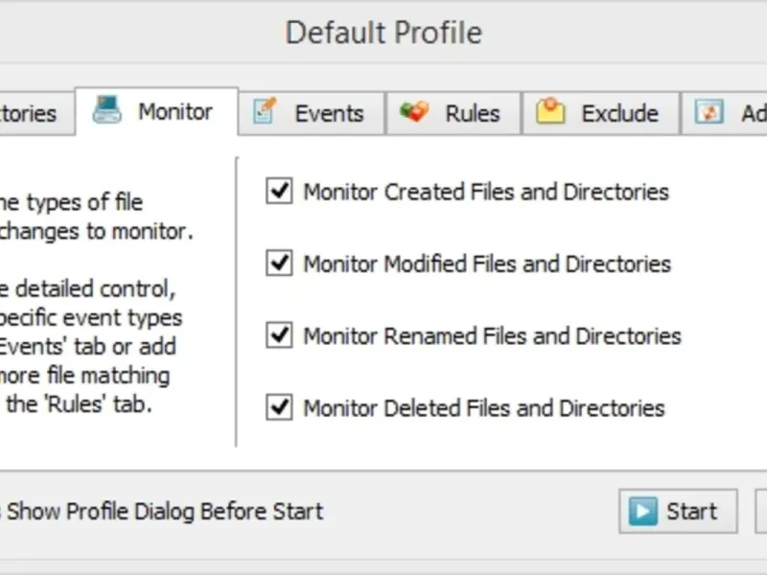Uncheck Monitor Modified Files and Directories
Viewport: 767px width, 575px height.
pos(279,264)
